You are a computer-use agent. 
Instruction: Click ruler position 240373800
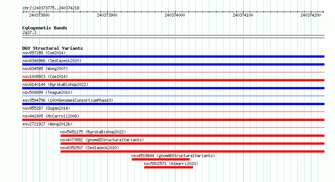[39, 15]
